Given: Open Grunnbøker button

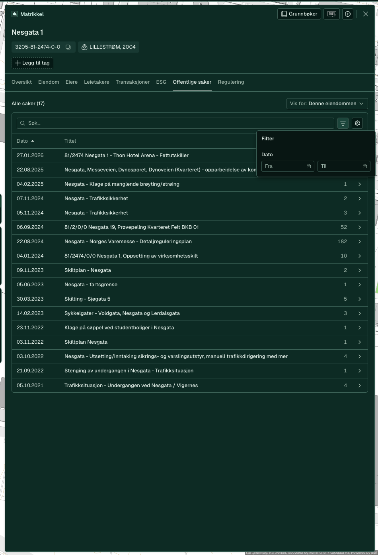Looking at the screenshot, I should (x=299, y=14).
